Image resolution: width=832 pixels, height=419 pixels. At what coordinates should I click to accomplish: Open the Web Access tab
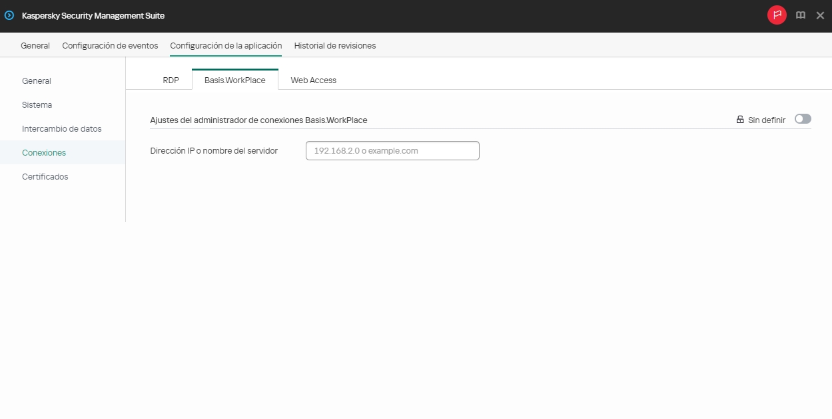313,79
